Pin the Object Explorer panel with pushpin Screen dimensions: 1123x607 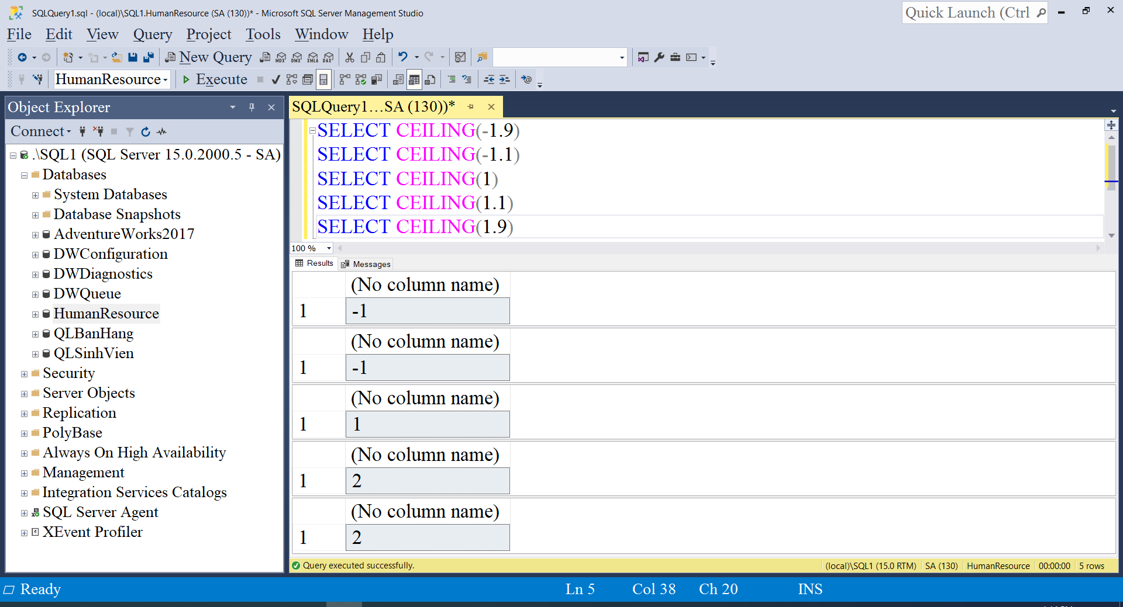point(252,107)
